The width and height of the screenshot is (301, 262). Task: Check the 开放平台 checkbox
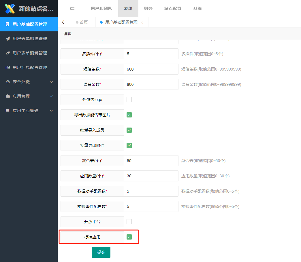pos(129,222)
